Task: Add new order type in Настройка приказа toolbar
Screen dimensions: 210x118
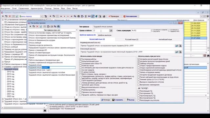Action: 30,27
